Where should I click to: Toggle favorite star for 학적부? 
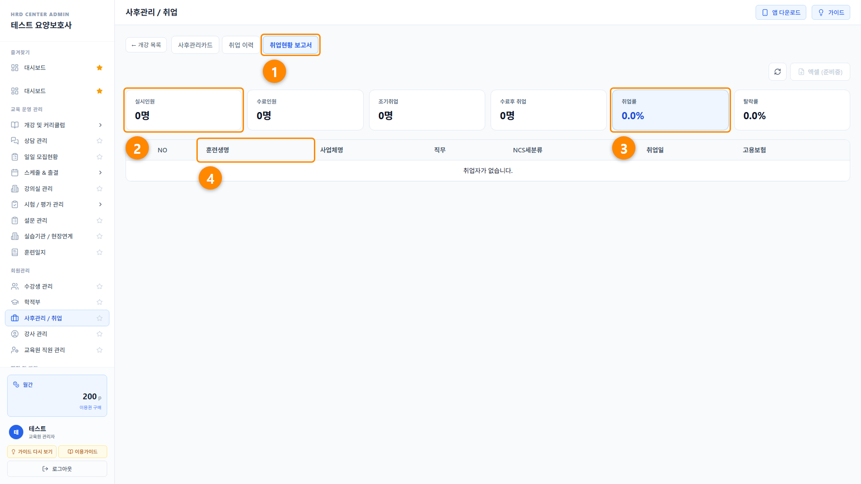(100, 302)
